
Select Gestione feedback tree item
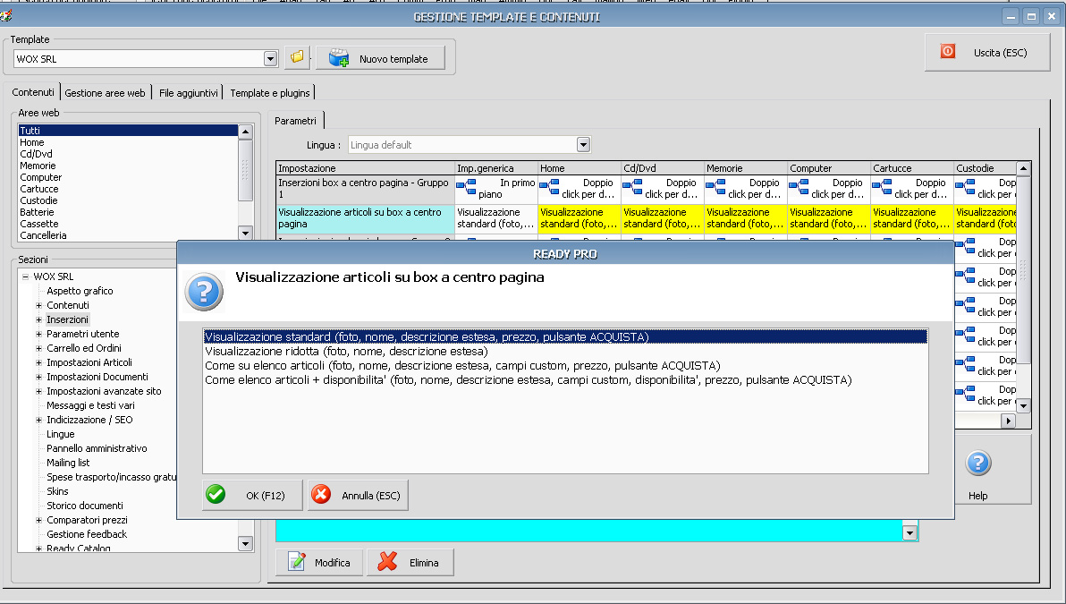pos(87,534)
